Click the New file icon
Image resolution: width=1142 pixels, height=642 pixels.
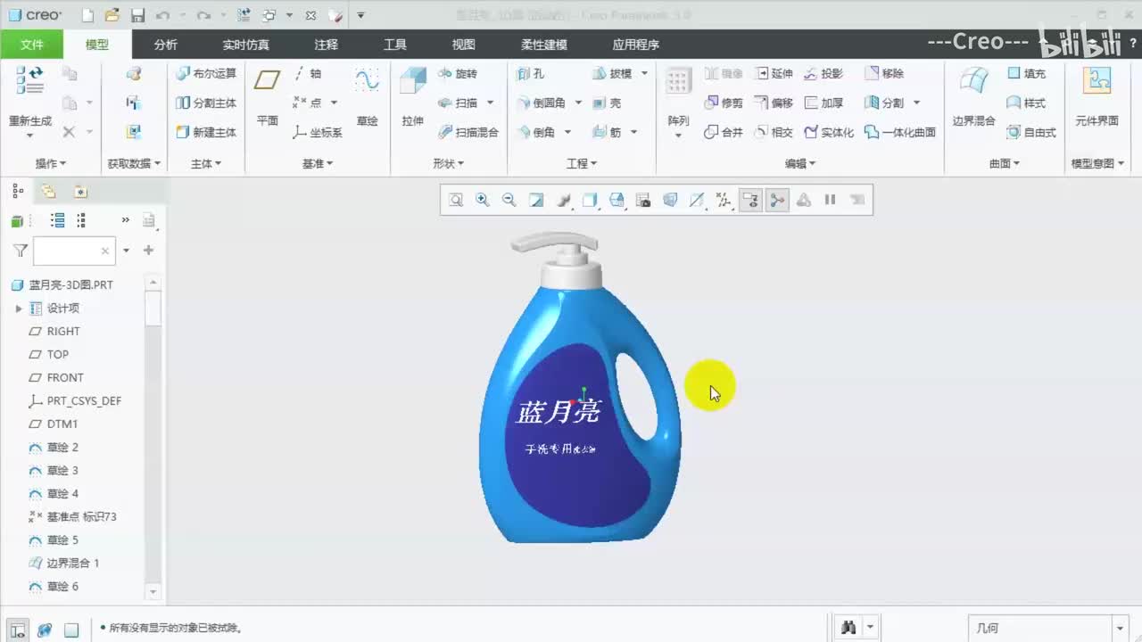pos(87,15)
